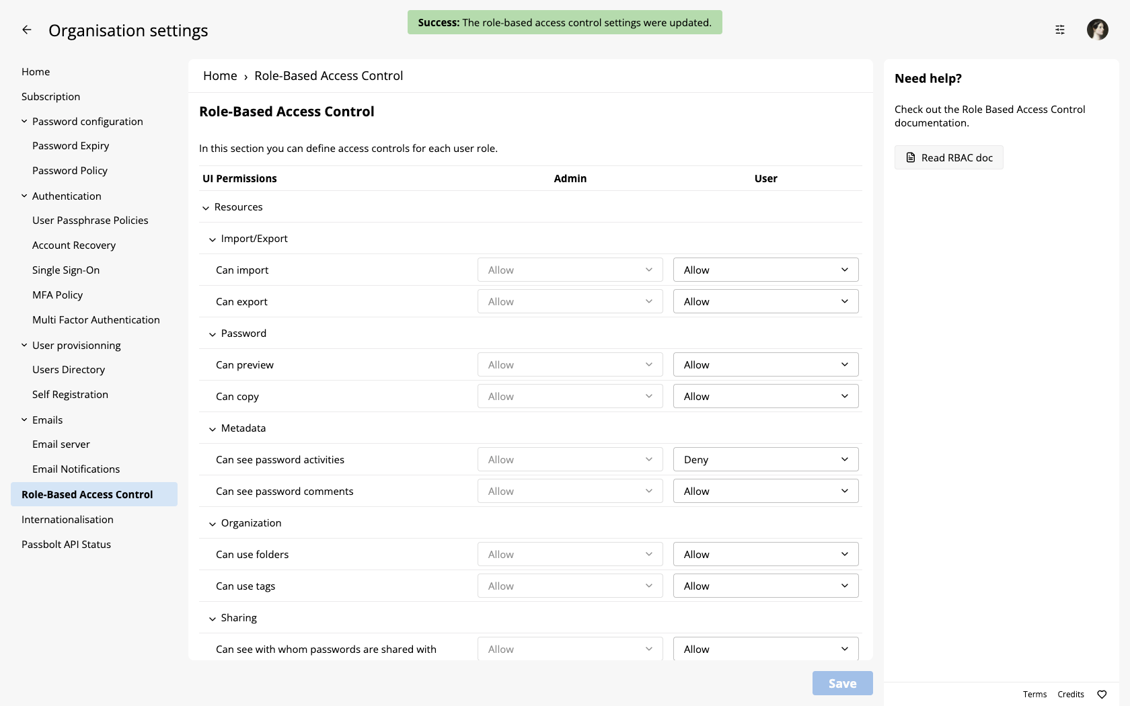This screenshot has width=1130, height=706.
Task: Open User dropdown for Can see password activities
Action: click(x=765, y=460)
